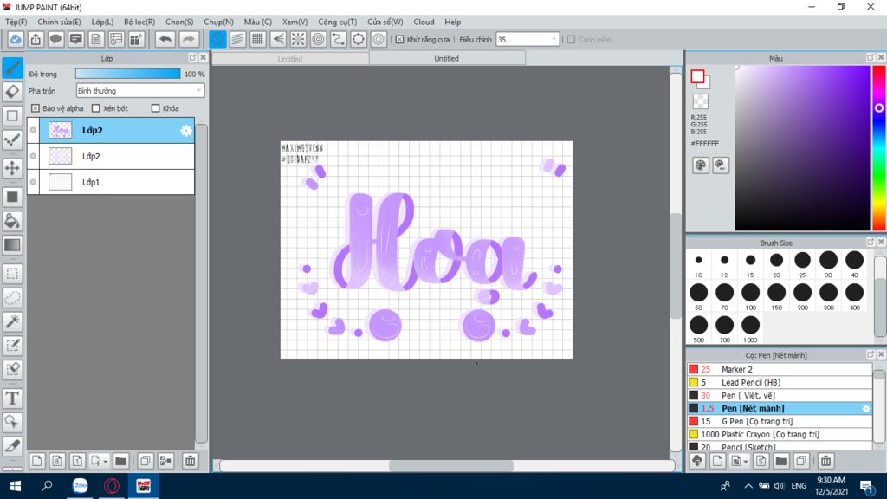The height and width of the screenshot is (499, 887).
Task: Open the Chỉnh sửa(E) menu
Action: point(60,22)
